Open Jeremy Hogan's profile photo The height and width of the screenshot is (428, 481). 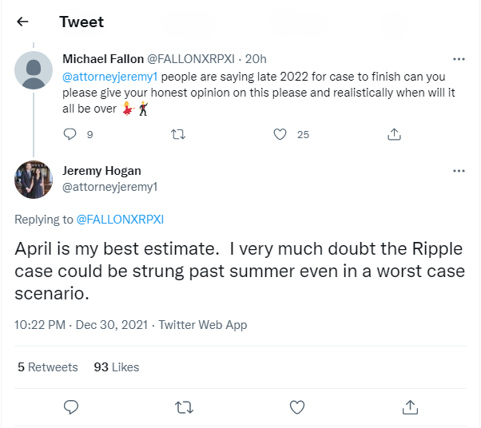pyautogui.click(x=34, y=179)
